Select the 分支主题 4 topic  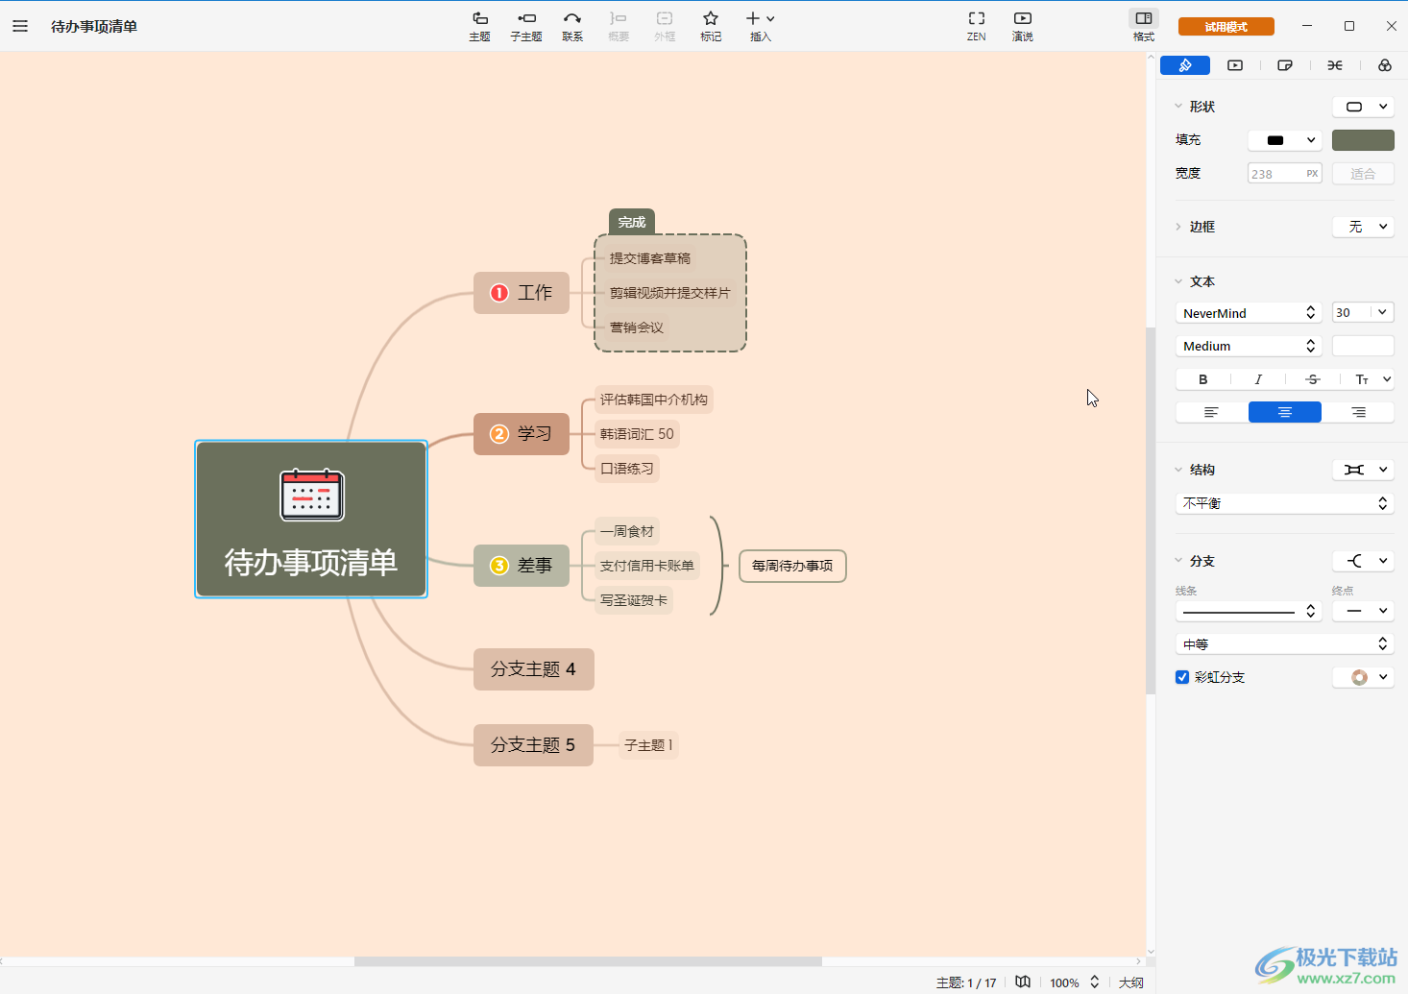pos(534,669)
